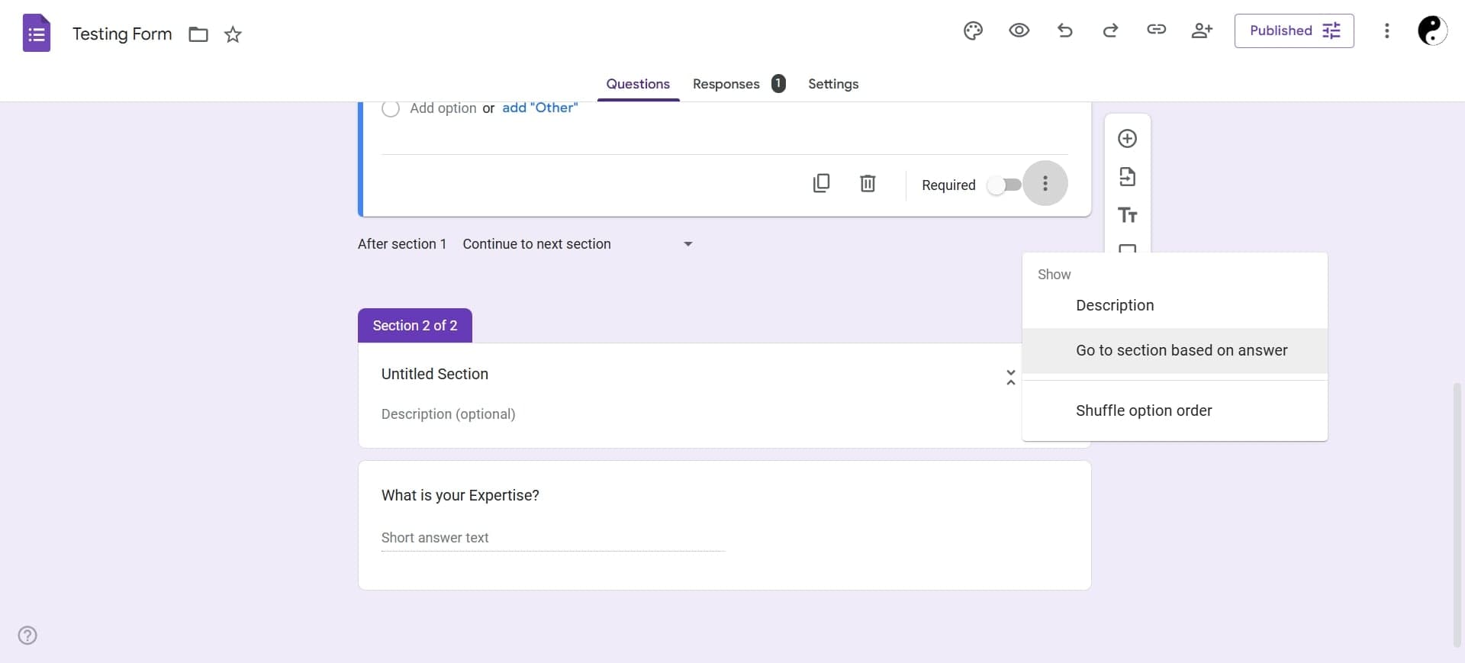1465x663 pixels.
Task: Switch to the Responses tab
Action: pyautogui.click(x=726, y=84)
